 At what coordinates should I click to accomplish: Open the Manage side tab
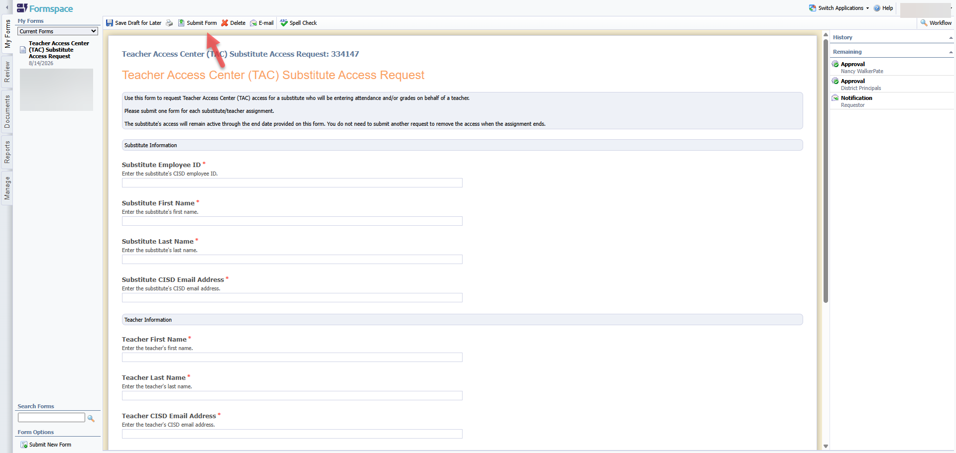pyautogui.click(x=7, y=188)
